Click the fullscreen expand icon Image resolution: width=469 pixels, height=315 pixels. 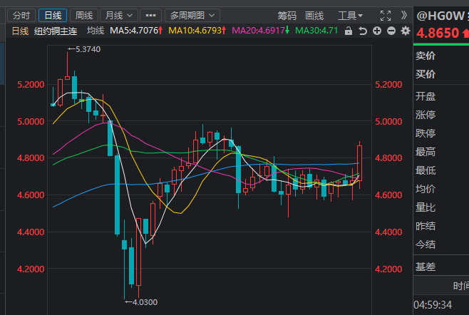(x=386, y=15)
